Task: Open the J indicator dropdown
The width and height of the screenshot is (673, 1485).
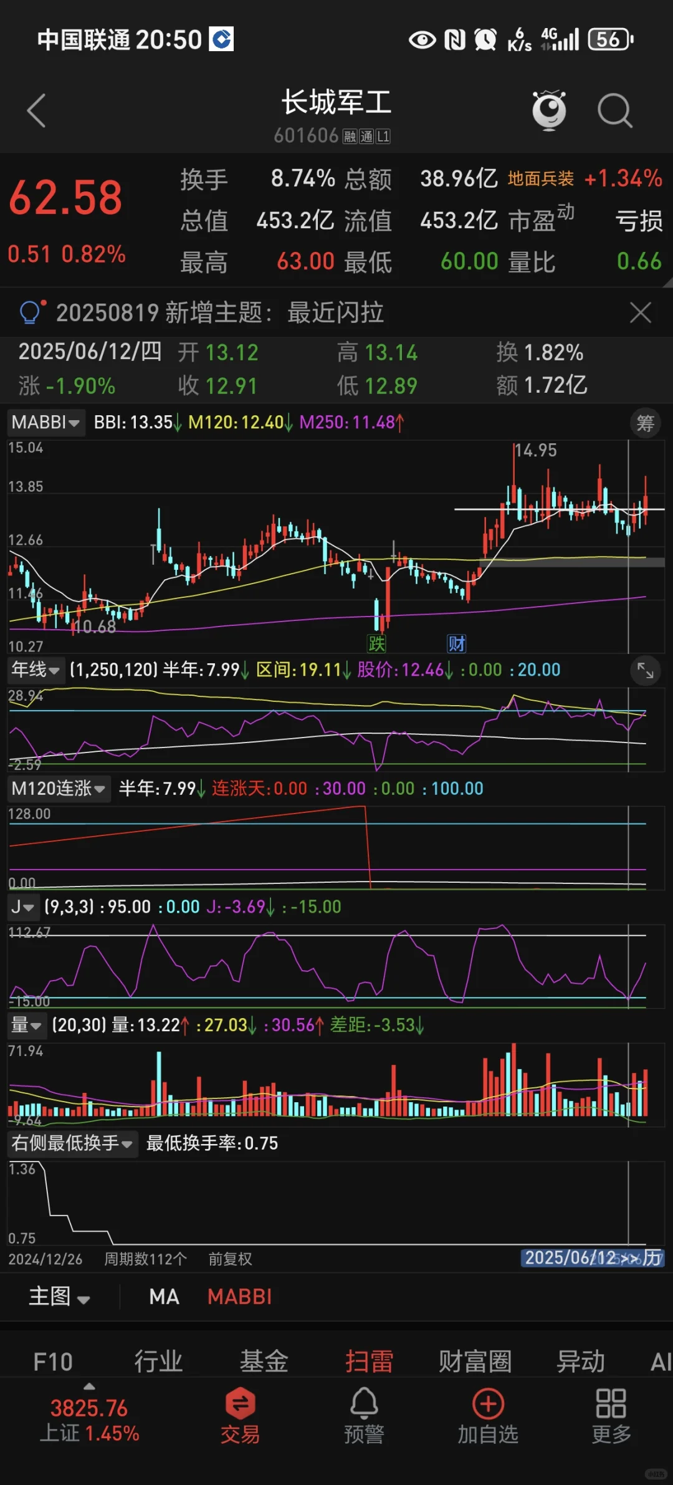Action: point(22,906)
